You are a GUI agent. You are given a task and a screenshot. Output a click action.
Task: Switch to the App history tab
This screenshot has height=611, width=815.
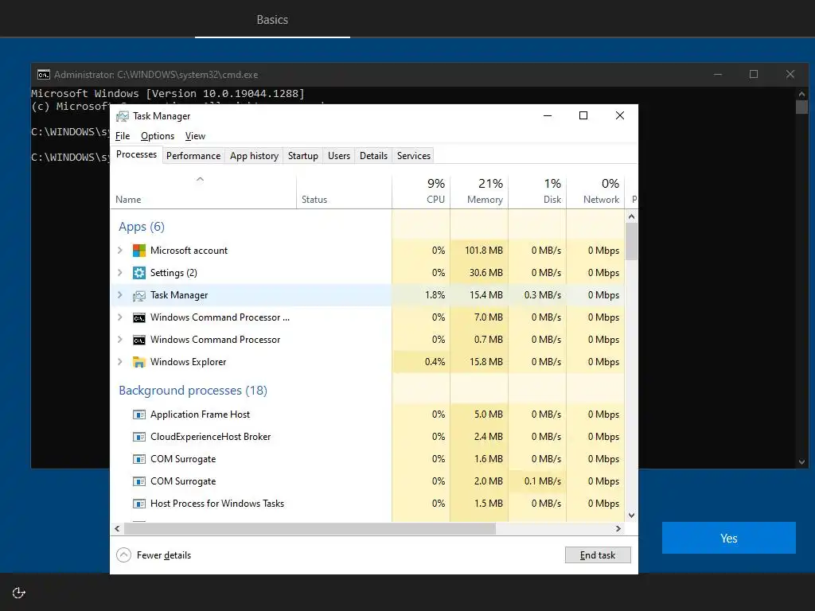point(254,156)
